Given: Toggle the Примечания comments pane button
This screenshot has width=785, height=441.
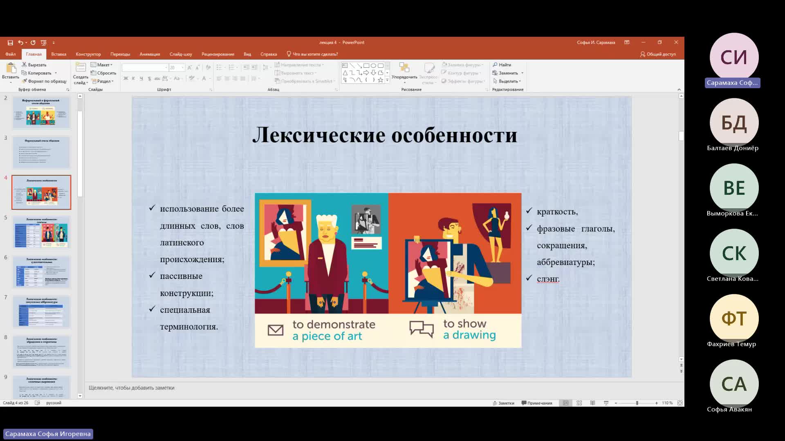Looking at the screenshot, I should pyautogui.click(x=537, y=403).
